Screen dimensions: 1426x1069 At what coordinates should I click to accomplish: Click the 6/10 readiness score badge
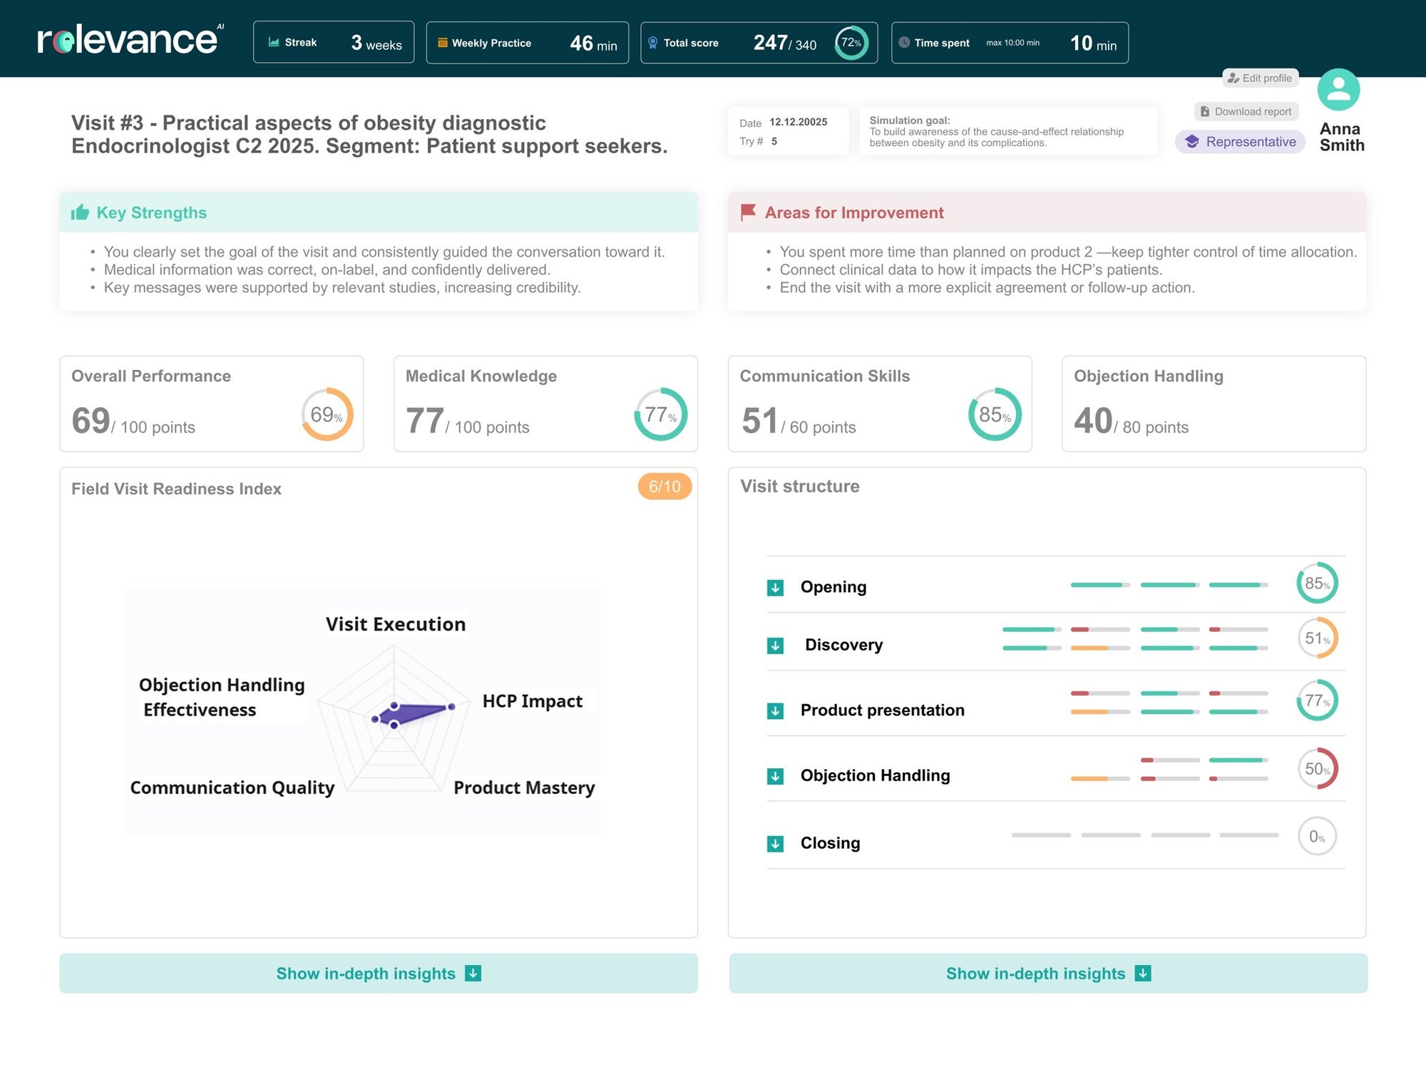(665, 487)
